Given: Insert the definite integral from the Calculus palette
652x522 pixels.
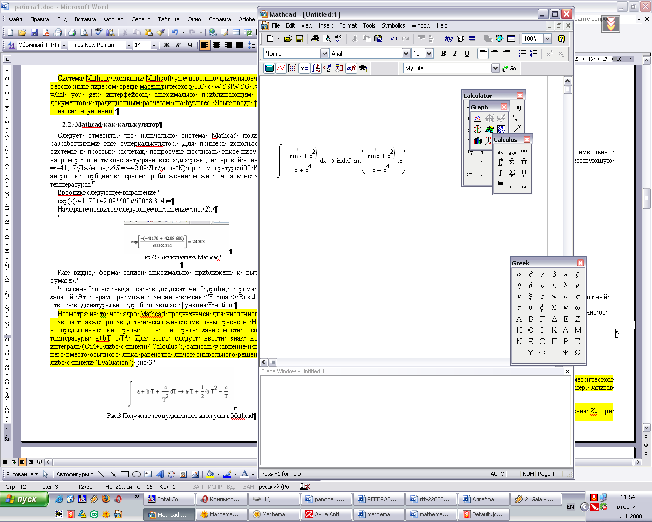Looking at the screenshot, I should 500,162.
